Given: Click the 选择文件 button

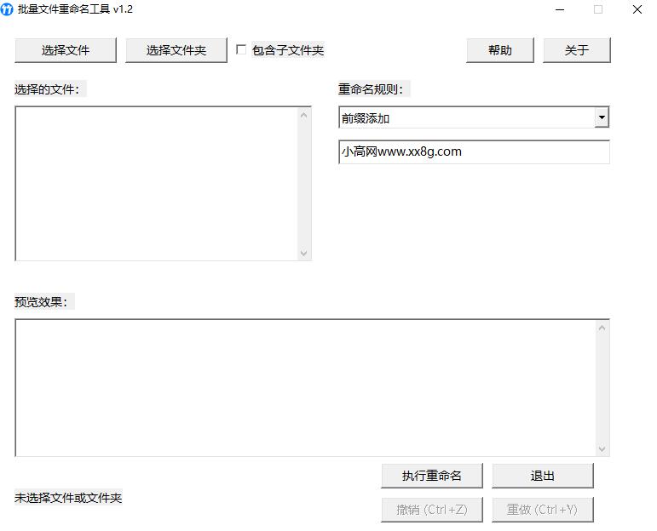Looking at the screenshot, I should pyautogui.click(x=66, y=50).
